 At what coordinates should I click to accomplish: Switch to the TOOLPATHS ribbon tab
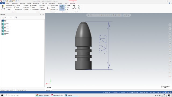tap(73, 3)
